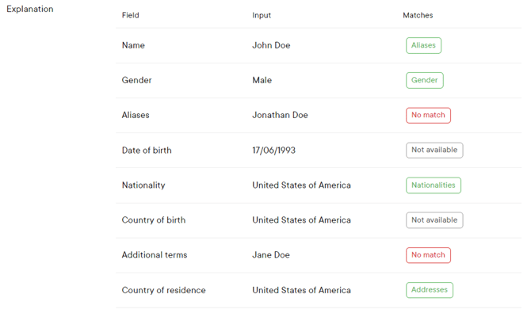Viewport: 531px width, 317px height.
Task: Click the No match badge in Aliases row
Action: [428, 115]
